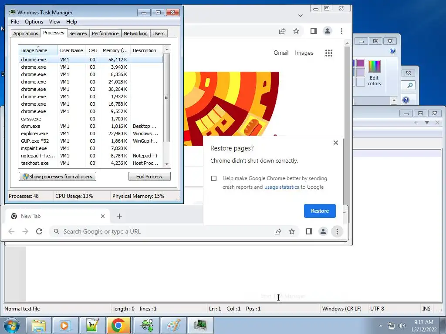This screenshot has height=334, width=446.
Task: Expand tab search chevron in background Chrome
Action: click(301, 16)
